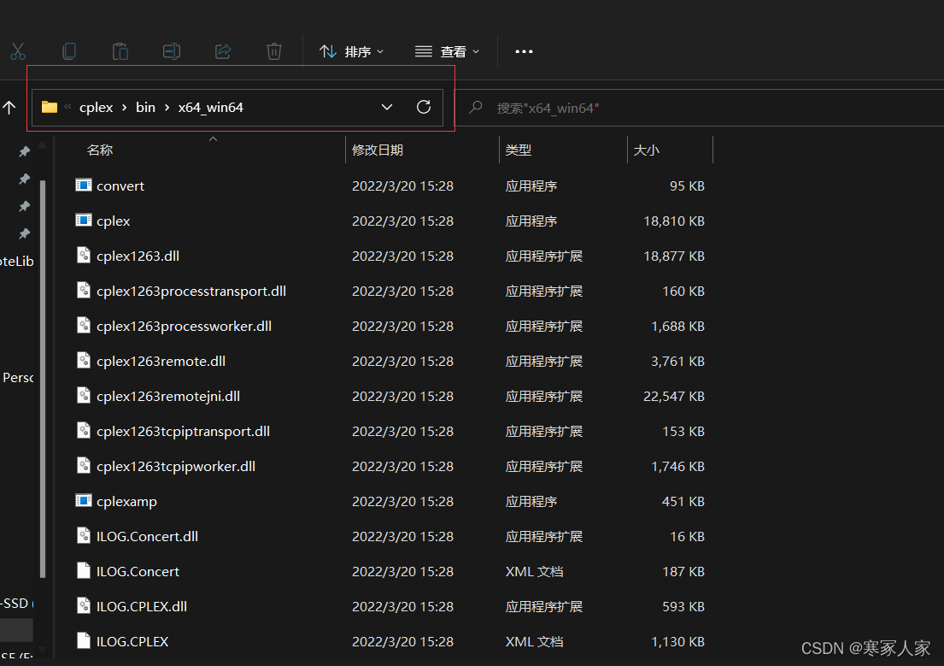Screen dimensions: 944x666
Task: Expand the chevron after cplex in breadcrumb
Action: tap(125, 107)
